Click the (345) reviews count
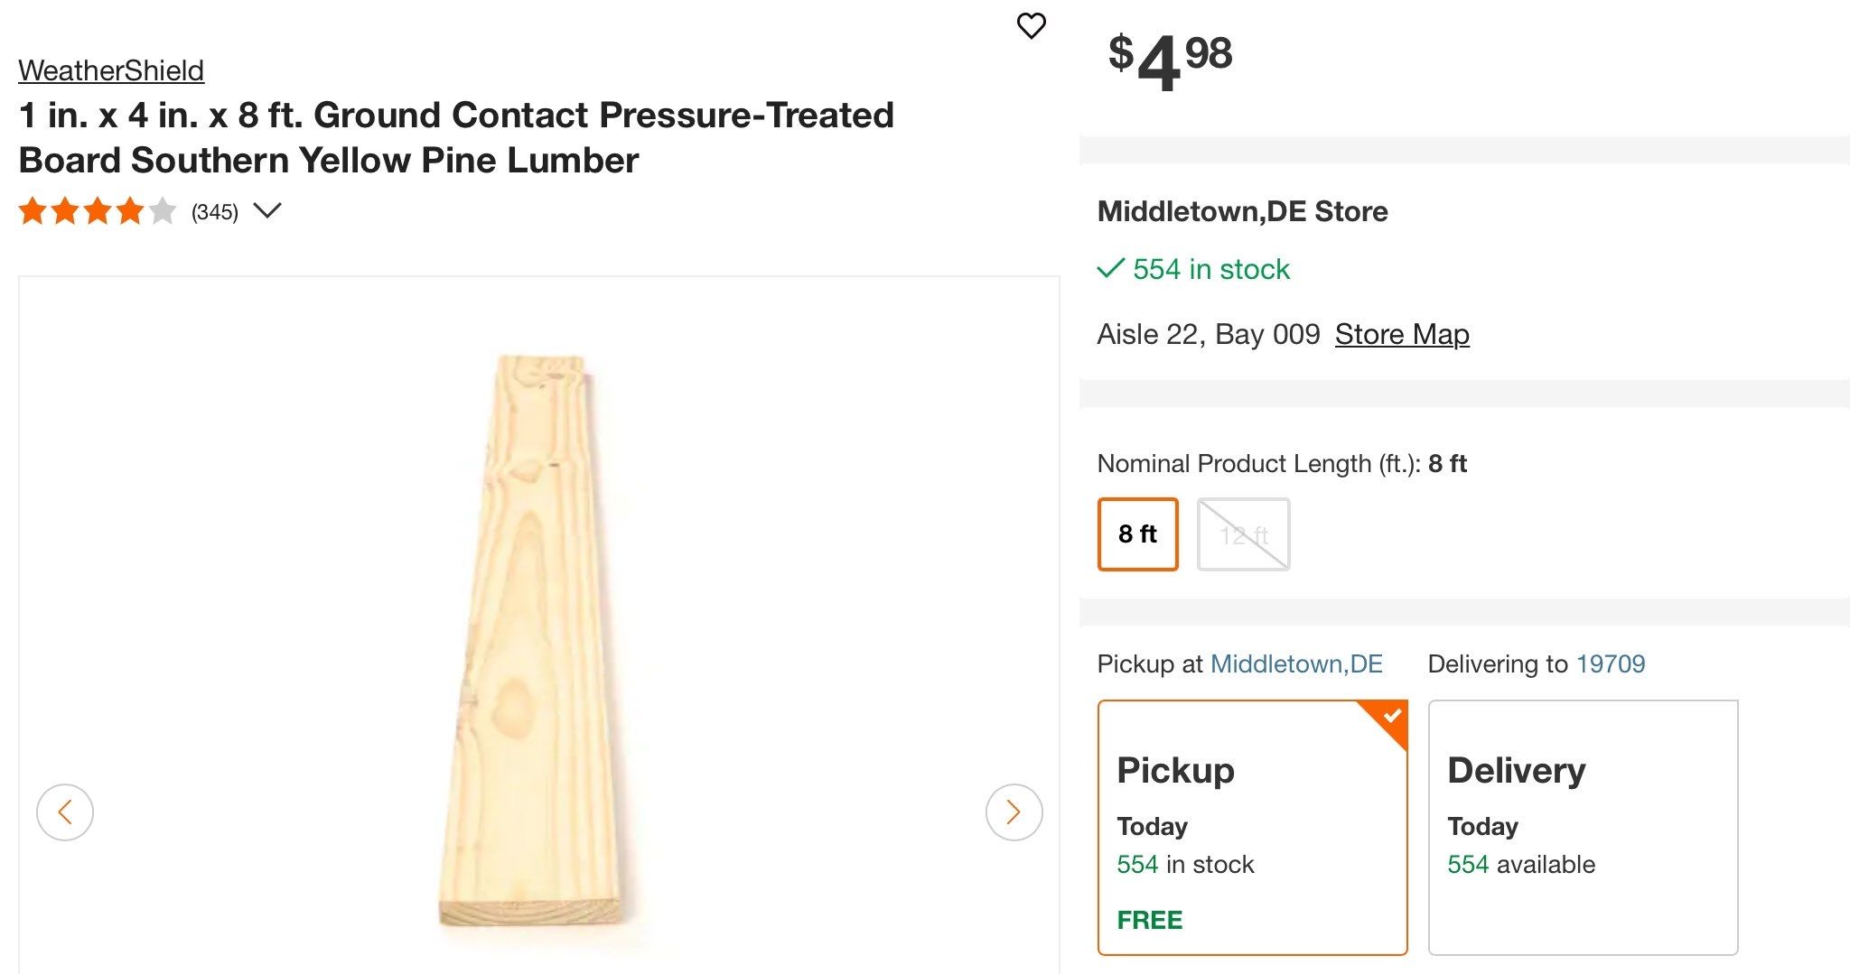The height and width of the screenshot is (974, 1850). [x=215, y=212]
